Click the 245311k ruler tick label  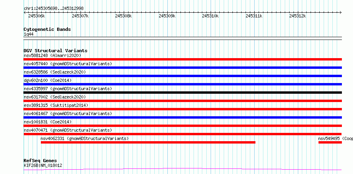[254, 16]
